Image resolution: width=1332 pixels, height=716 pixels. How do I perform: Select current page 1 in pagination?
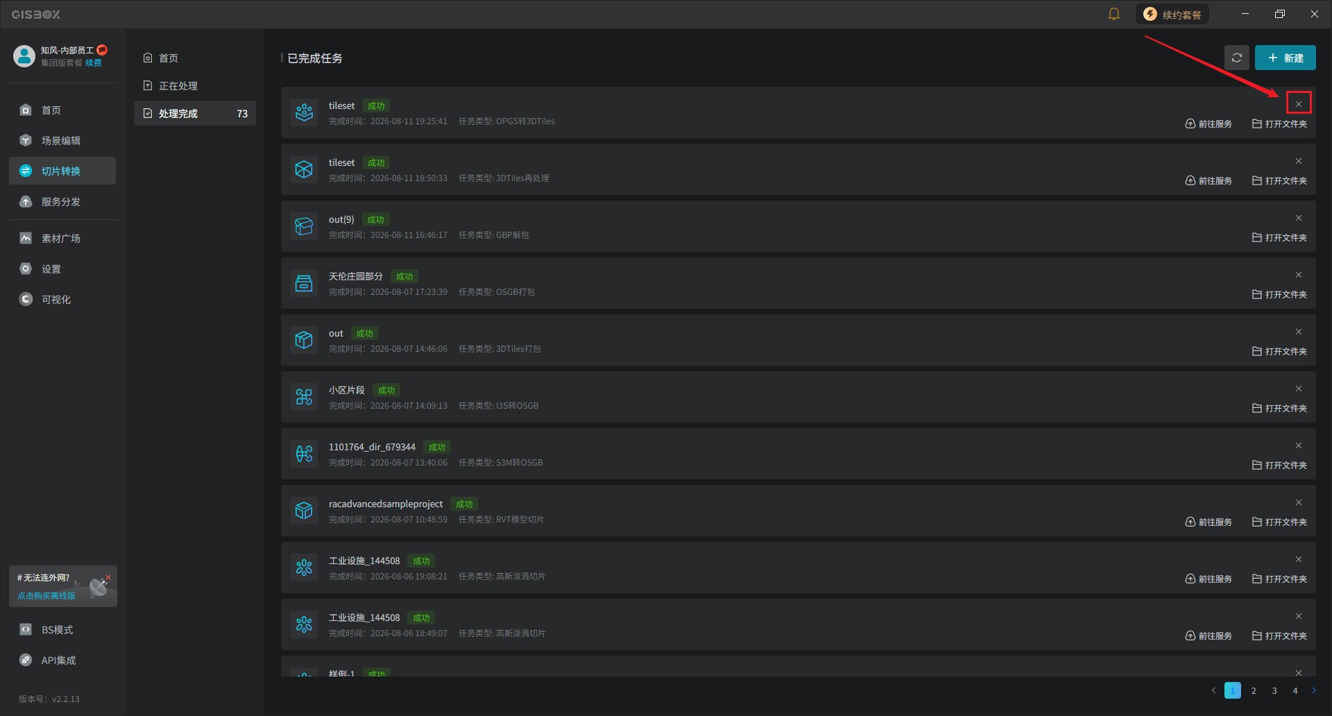click(x=1233, y=690)
